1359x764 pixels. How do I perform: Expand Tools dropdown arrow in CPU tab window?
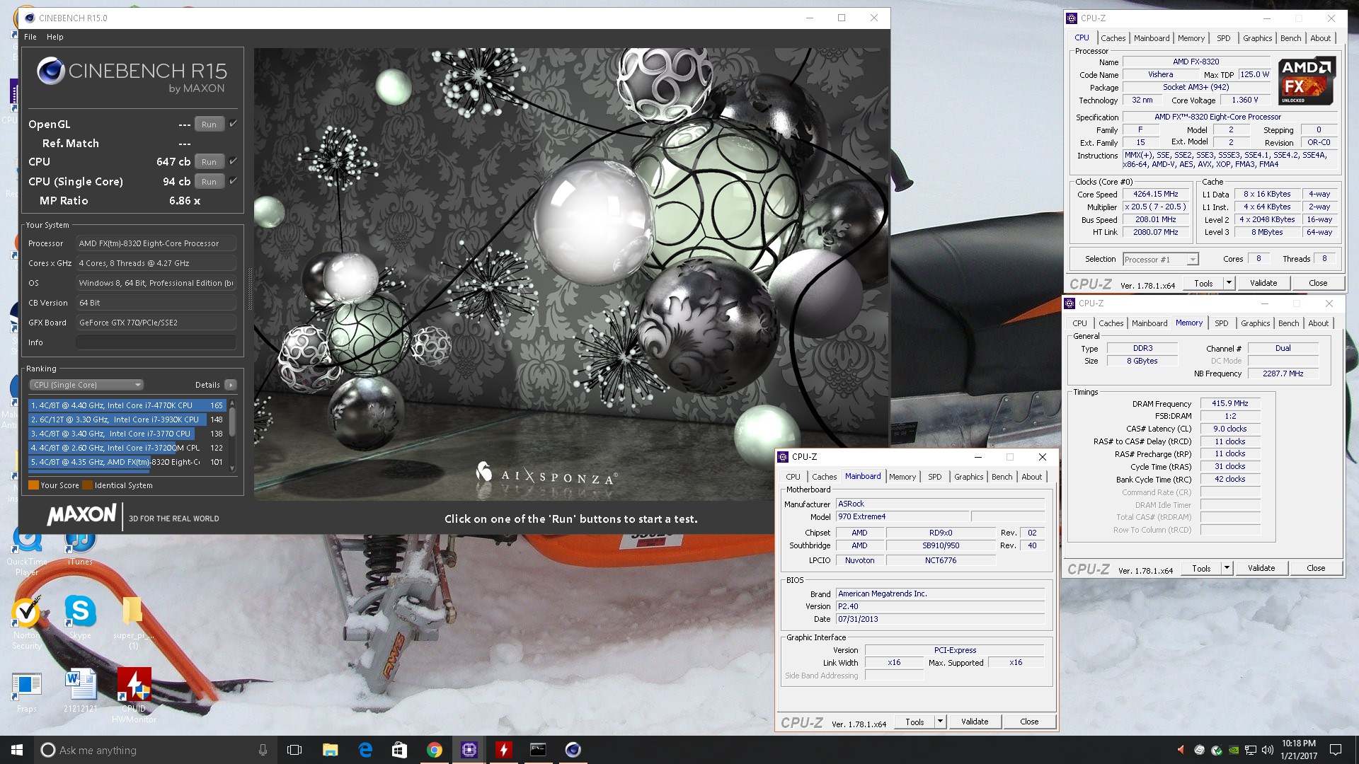point(1229,283)
